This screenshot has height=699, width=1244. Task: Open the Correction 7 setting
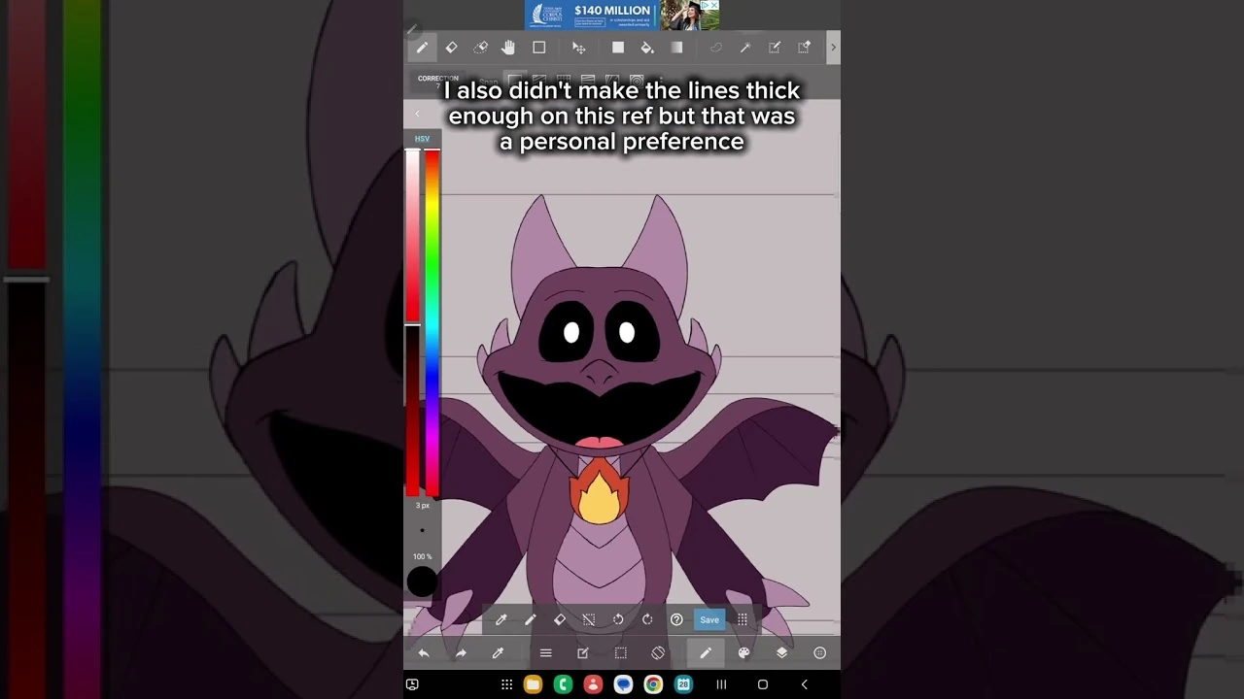click(x=437, y=82)
